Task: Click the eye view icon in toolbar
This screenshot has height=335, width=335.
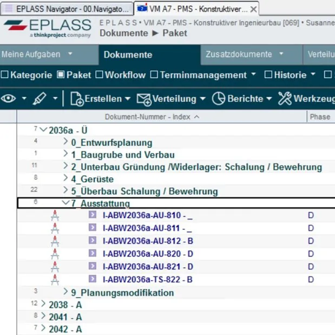Action: pos(8,98)
